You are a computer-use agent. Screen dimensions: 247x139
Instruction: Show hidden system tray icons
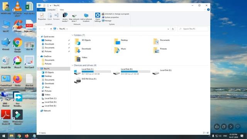[x=209, y=136]
